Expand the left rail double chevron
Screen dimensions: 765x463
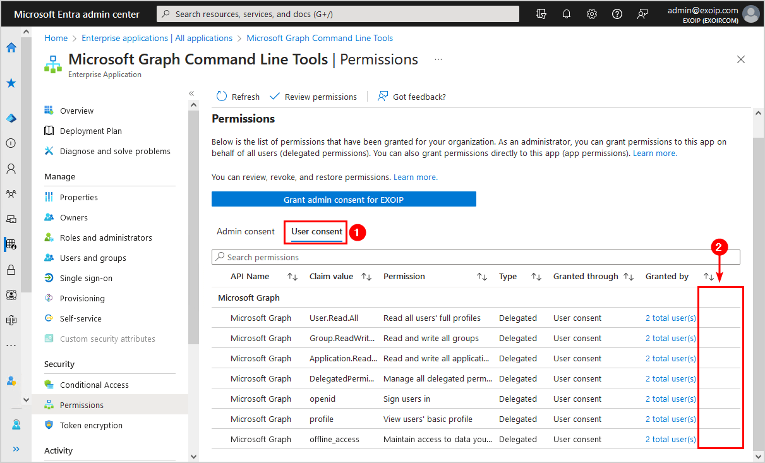16,449
